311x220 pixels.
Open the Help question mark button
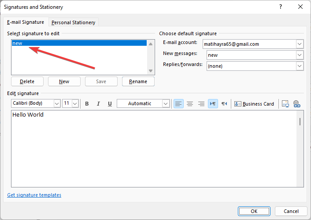[281, 7]
